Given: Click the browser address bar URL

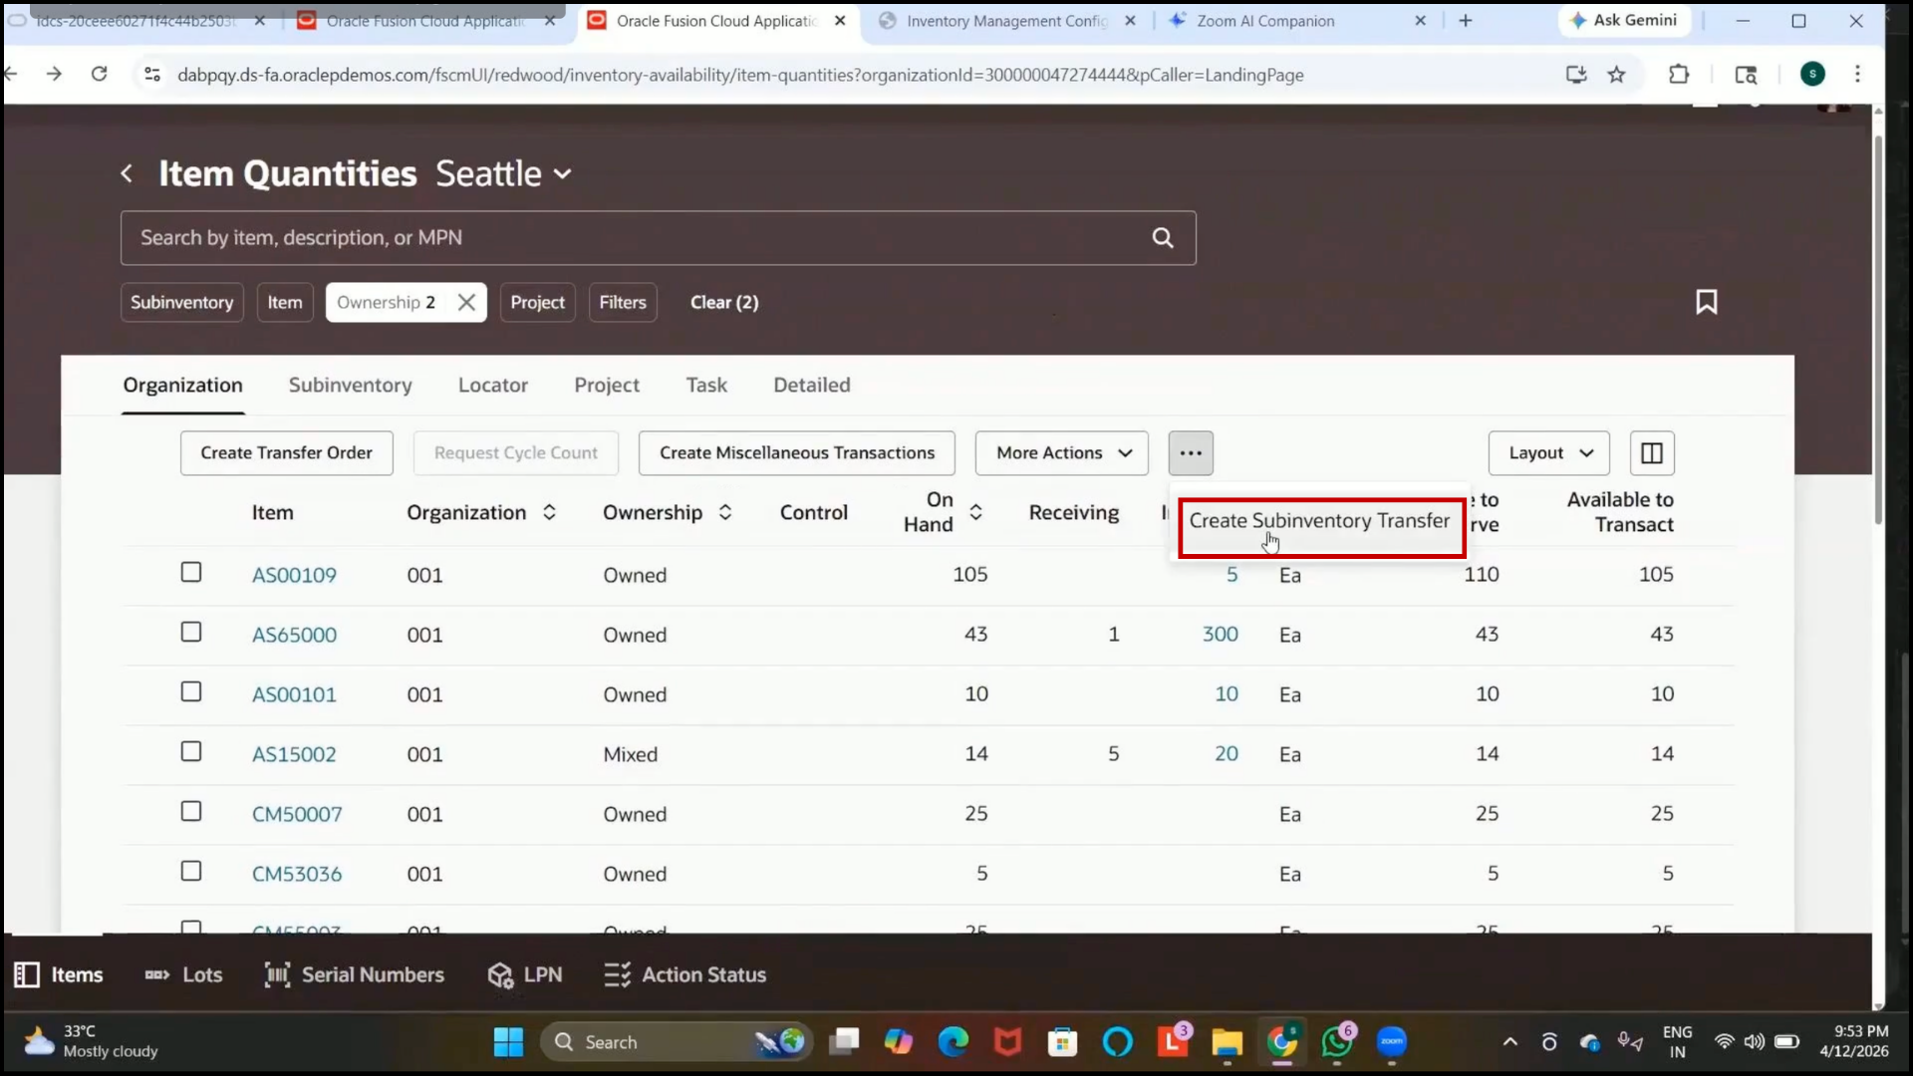Looking at the screenshot, I should [x=740, y=75].
